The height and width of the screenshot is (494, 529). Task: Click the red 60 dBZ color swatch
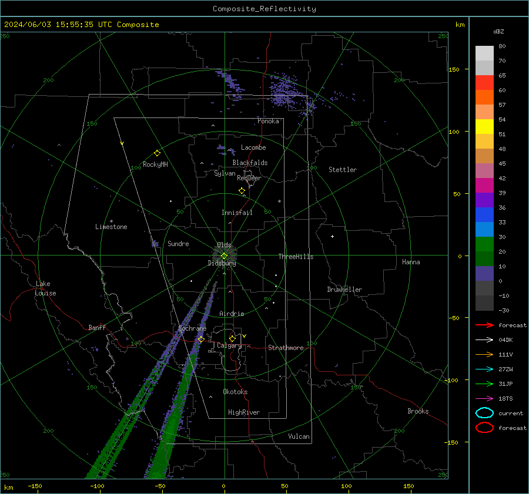pyautogui.click(x=484, y=83)
